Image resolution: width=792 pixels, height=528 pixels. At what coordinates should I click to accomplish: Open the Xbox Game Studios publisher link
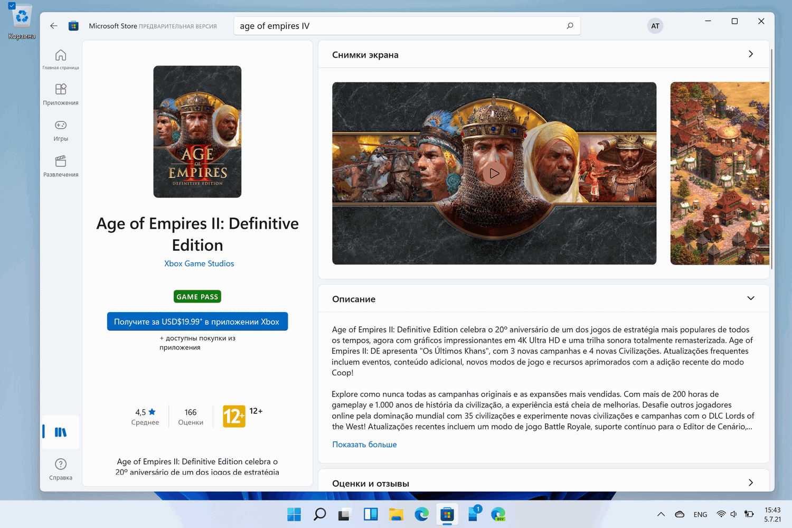click(x=199, y=263)
